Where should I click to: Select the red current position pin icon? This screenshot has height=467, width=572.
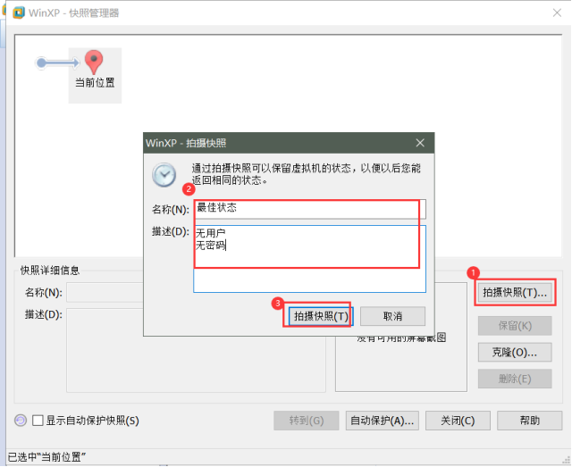pyautogui.click(x=94, y=62)
